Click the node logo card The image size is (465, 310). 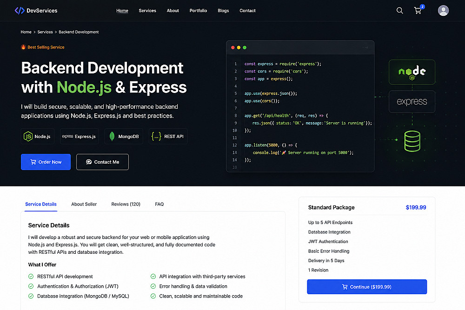pyautogui.click(x=412, y=72)
